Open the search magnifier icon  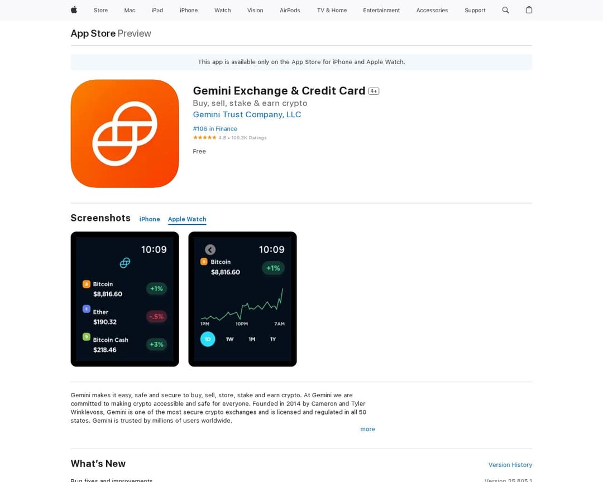[505, 10]
